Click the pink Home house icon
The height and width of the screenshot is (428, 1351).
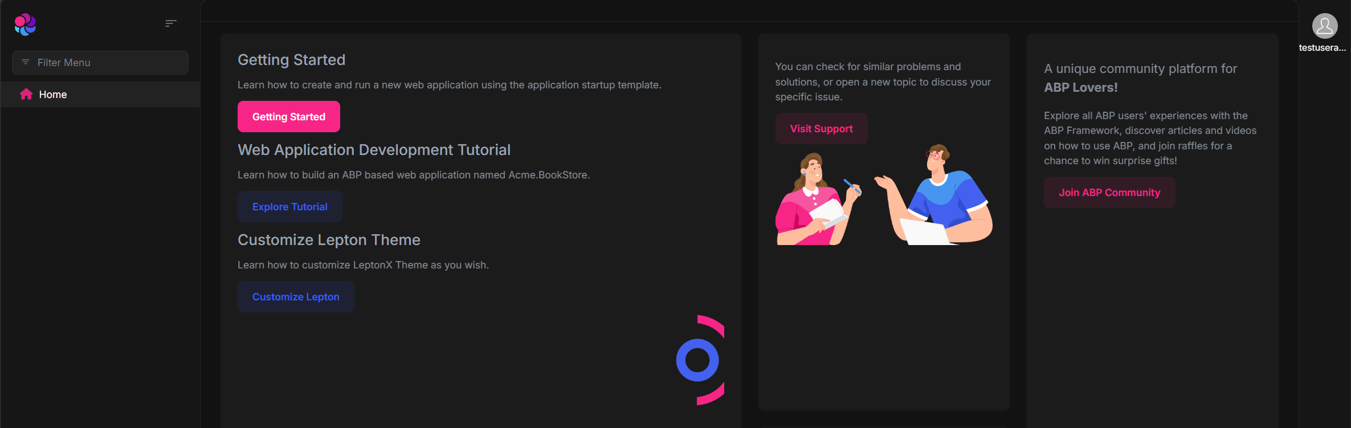(26, 95)
